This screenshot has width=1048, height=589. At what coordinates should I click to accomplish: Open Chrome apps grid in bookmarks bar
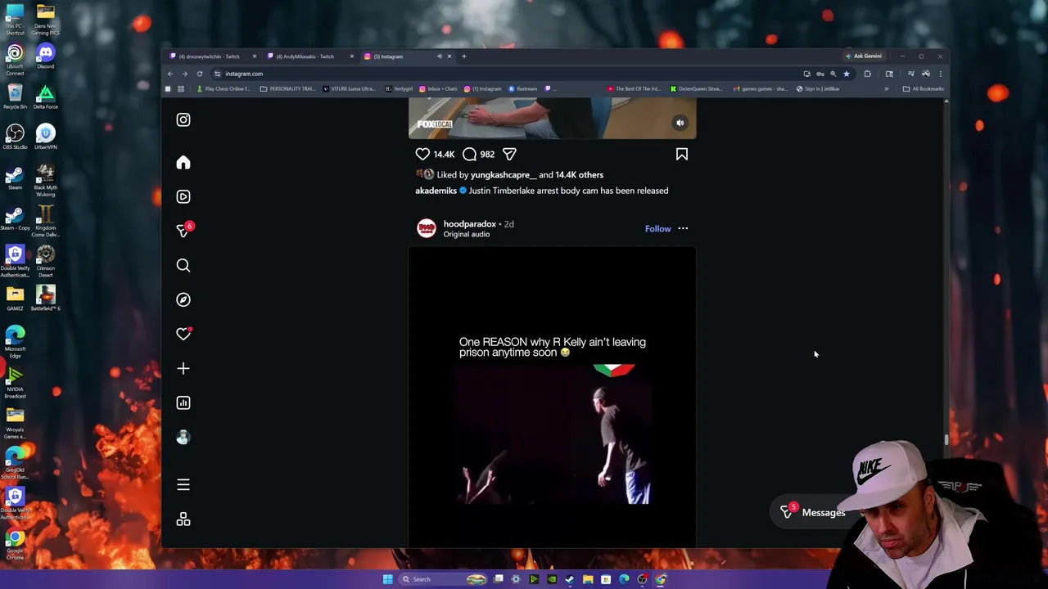181,88
